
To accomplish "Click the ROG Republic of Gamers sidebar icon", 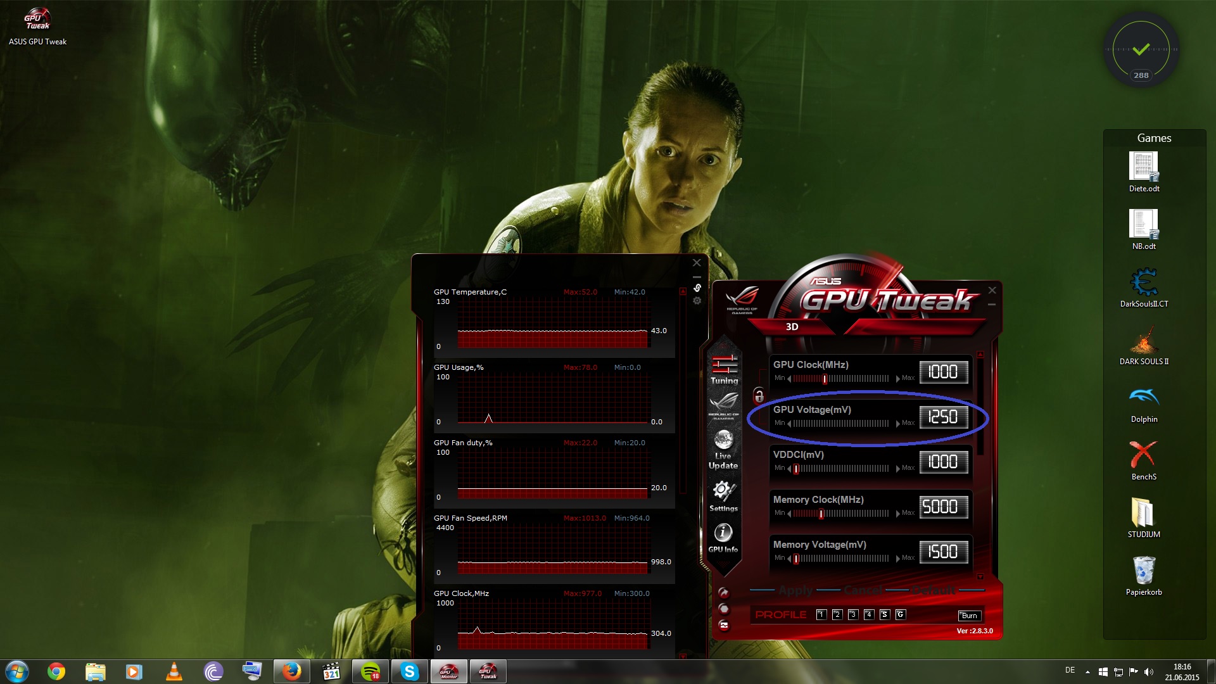I will pyautogui.click(x=724, y=403).
